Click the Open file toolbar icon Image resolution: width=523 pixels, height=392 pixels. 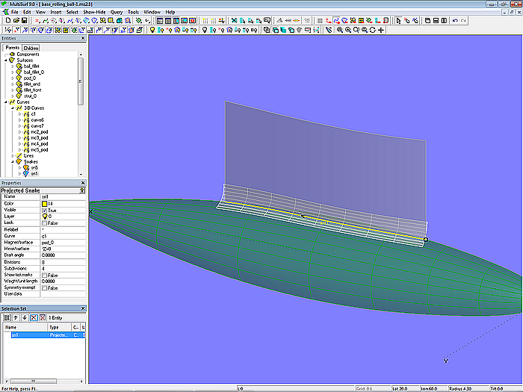coord(15,21)
